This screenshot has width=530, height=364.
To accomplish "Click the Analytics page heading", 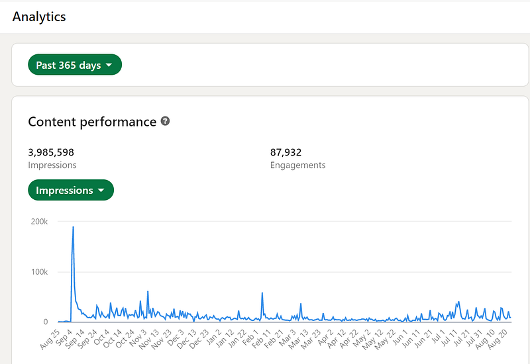I will [x=39, y=17].
